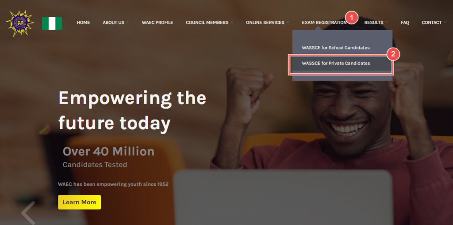Open the FAQ menu item
This screenshot has width=453, height=225.
(405, 22)
